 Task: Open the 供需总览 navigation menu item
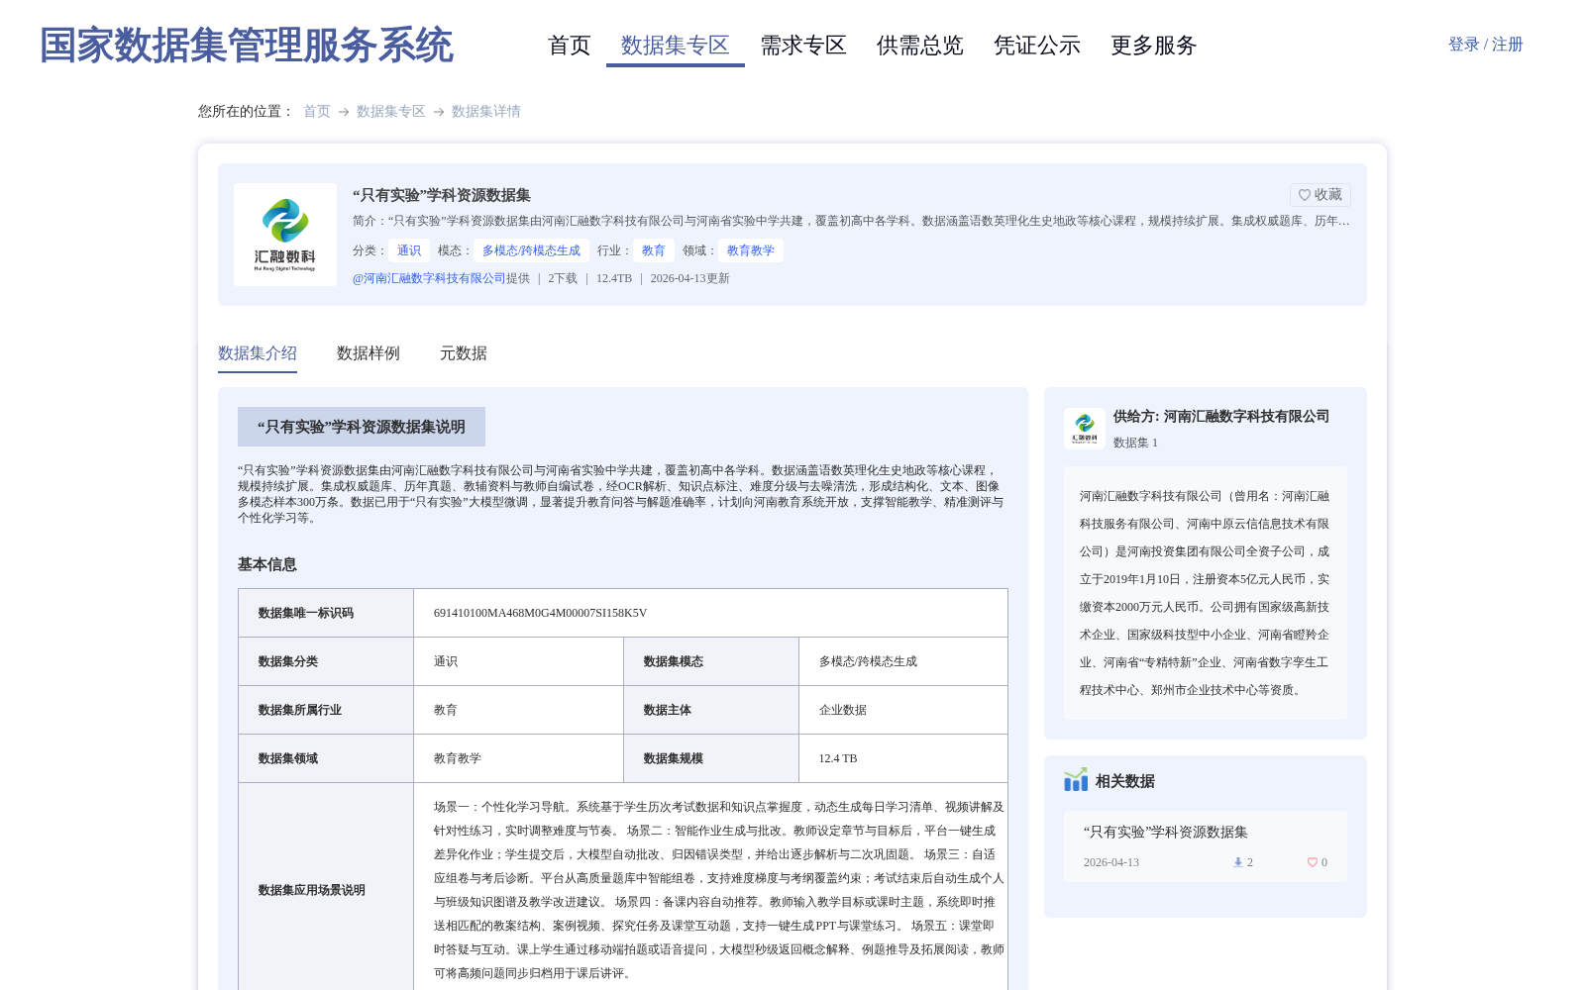coord(920,46)
